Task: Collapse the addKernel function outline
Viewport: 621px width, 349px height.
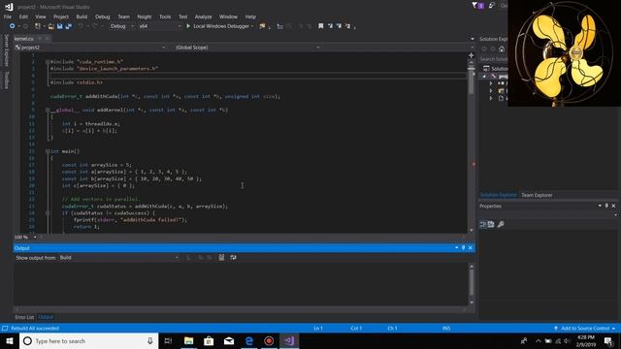Action: 48,110
